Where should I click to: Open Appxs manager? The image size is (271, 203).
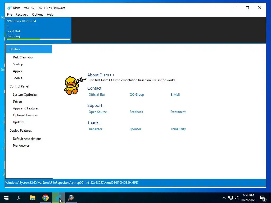[x=17, y=71]
